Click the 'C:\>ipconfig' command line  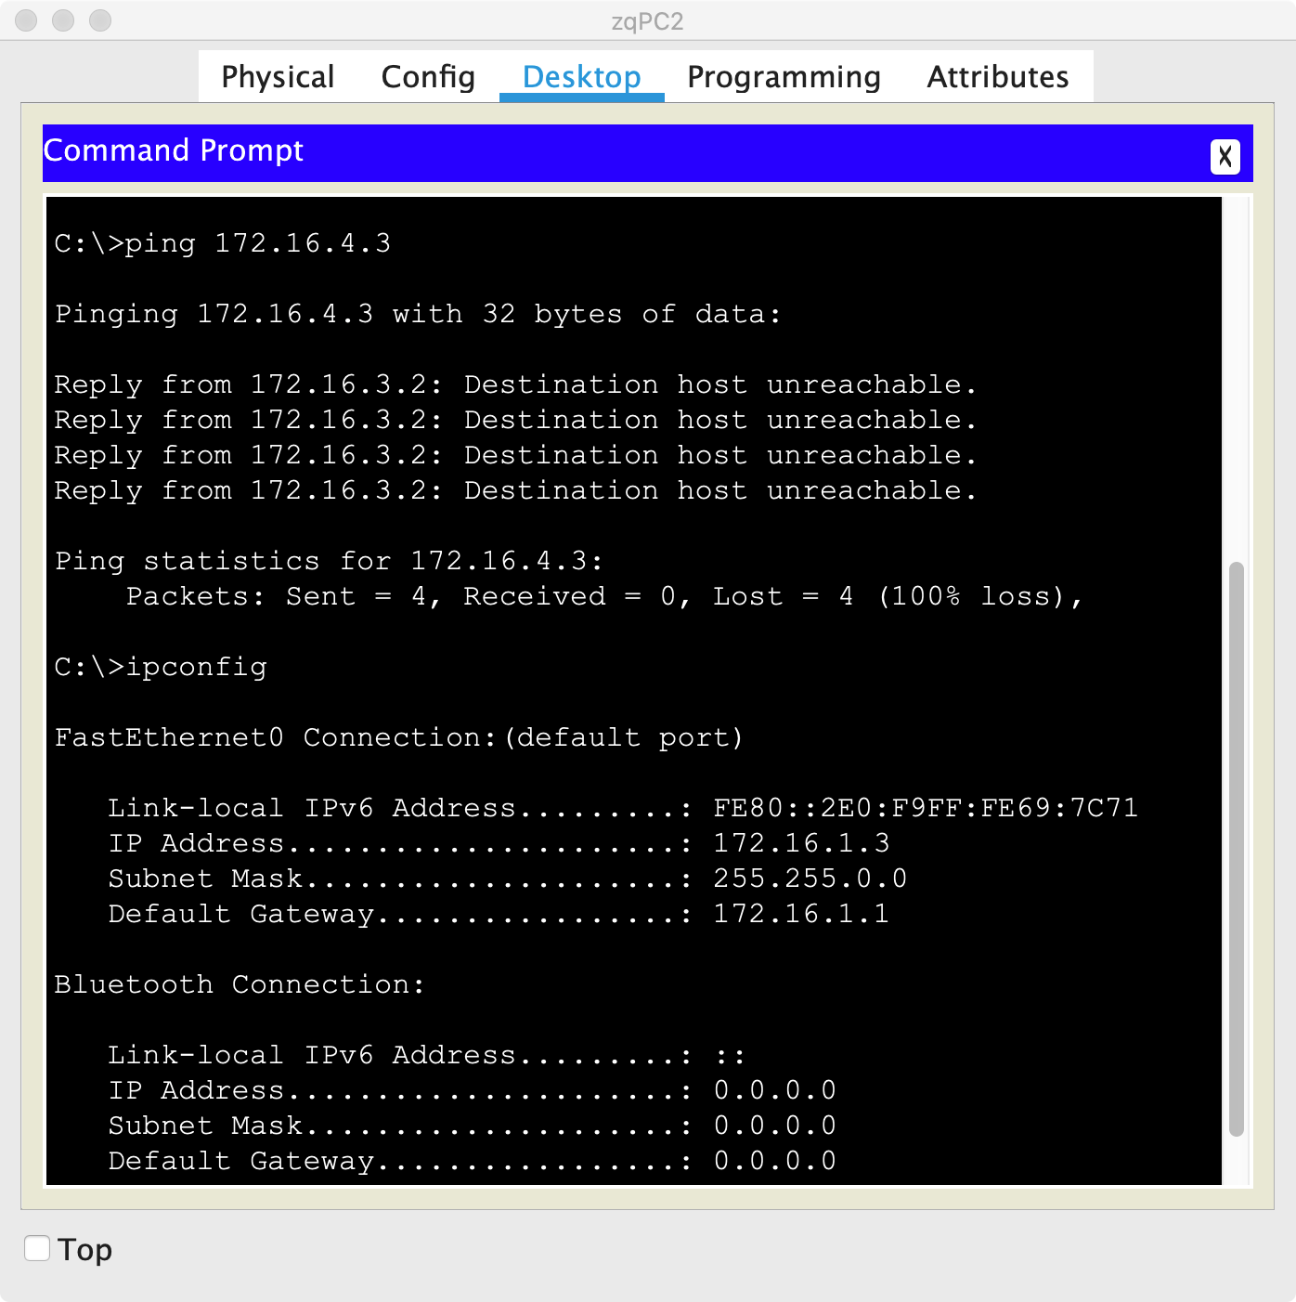tap(161, 667)
